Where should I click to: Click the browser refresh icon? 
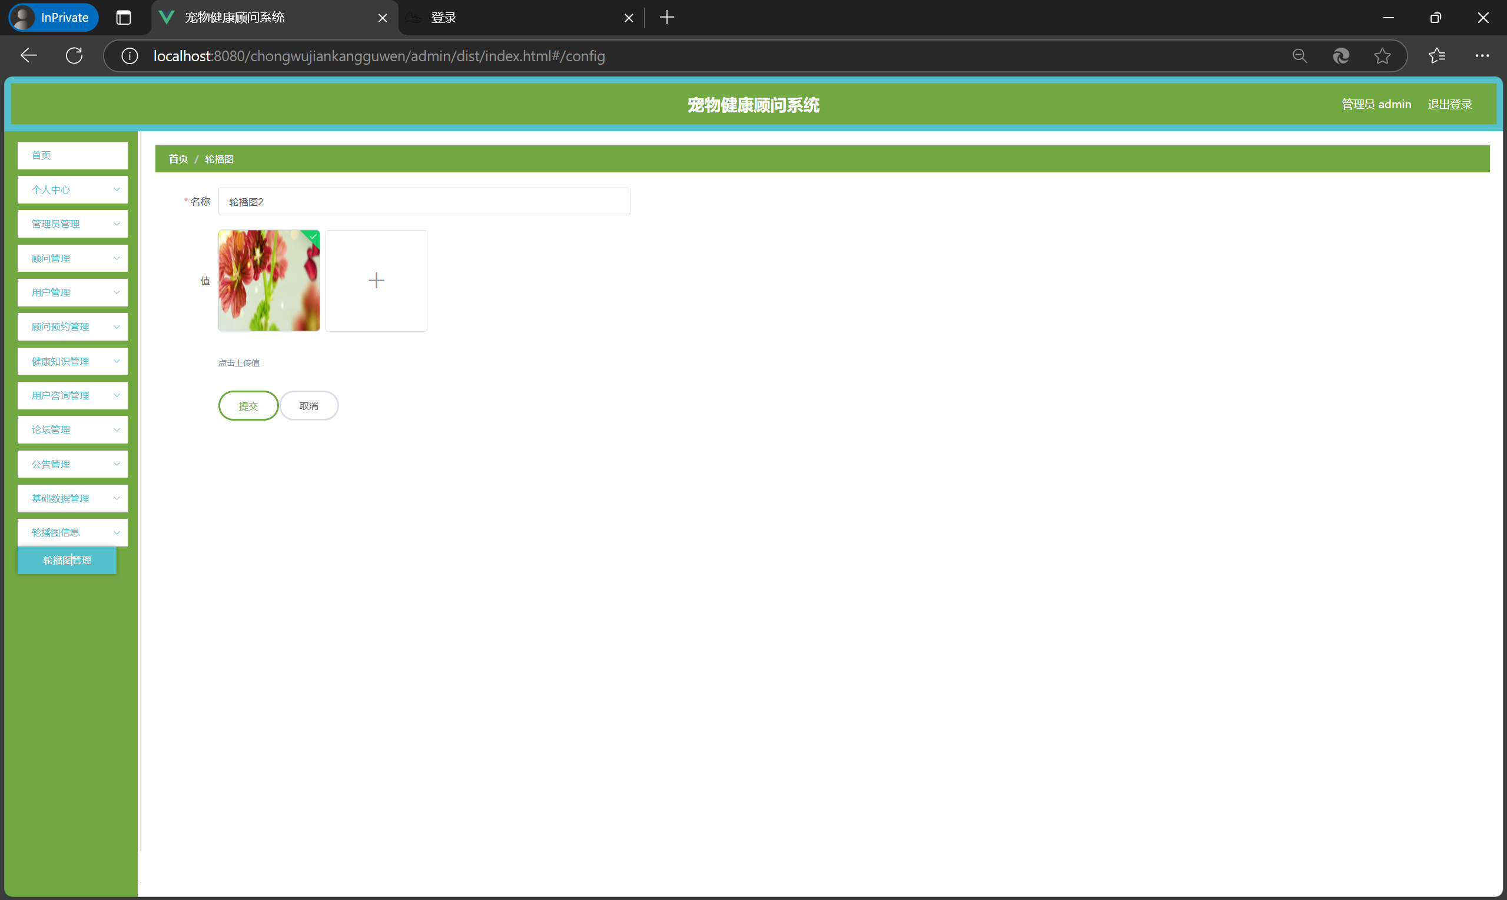coord(74,56)
